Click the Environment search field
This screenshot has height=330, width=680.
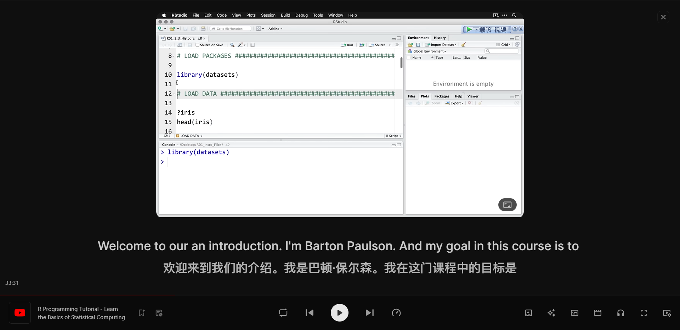(x=501, y=51)
